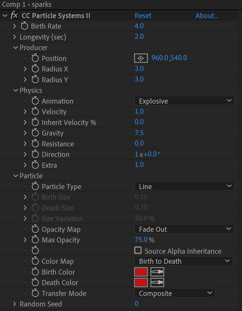
Task: Open the Animation dropdown showing Explosive
Action: point(184,101)
